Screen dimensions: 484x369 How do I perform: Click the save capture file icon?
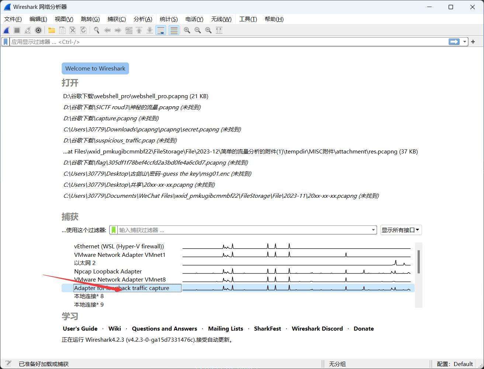tap(62, 30)
